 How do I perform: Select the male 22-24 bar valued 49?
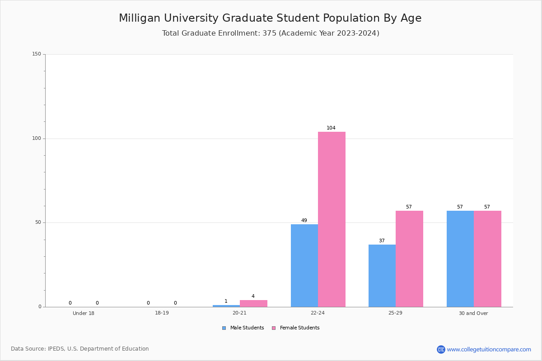[x=304, y=265]
